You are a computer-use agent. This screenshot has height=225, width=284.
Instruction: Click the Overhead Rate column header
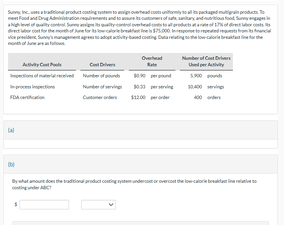pyautogui.click(x=152, y=61)
